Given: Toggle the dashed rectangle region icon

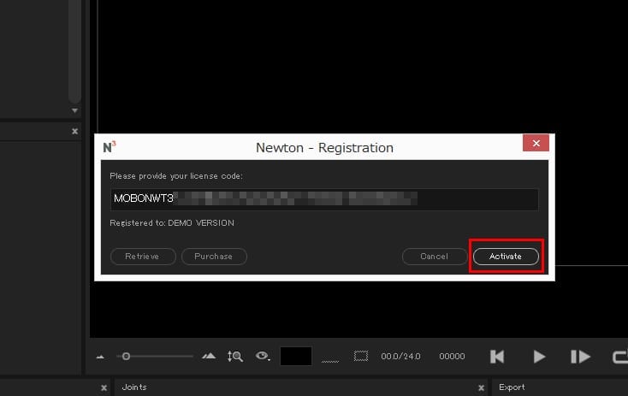Looking at the screenshot, I should (x=360, y=356).
